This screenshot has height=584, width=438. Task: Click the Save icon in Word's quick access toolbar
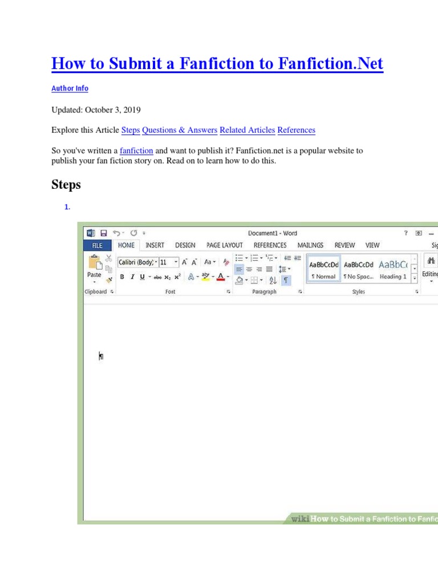(104, 233)
